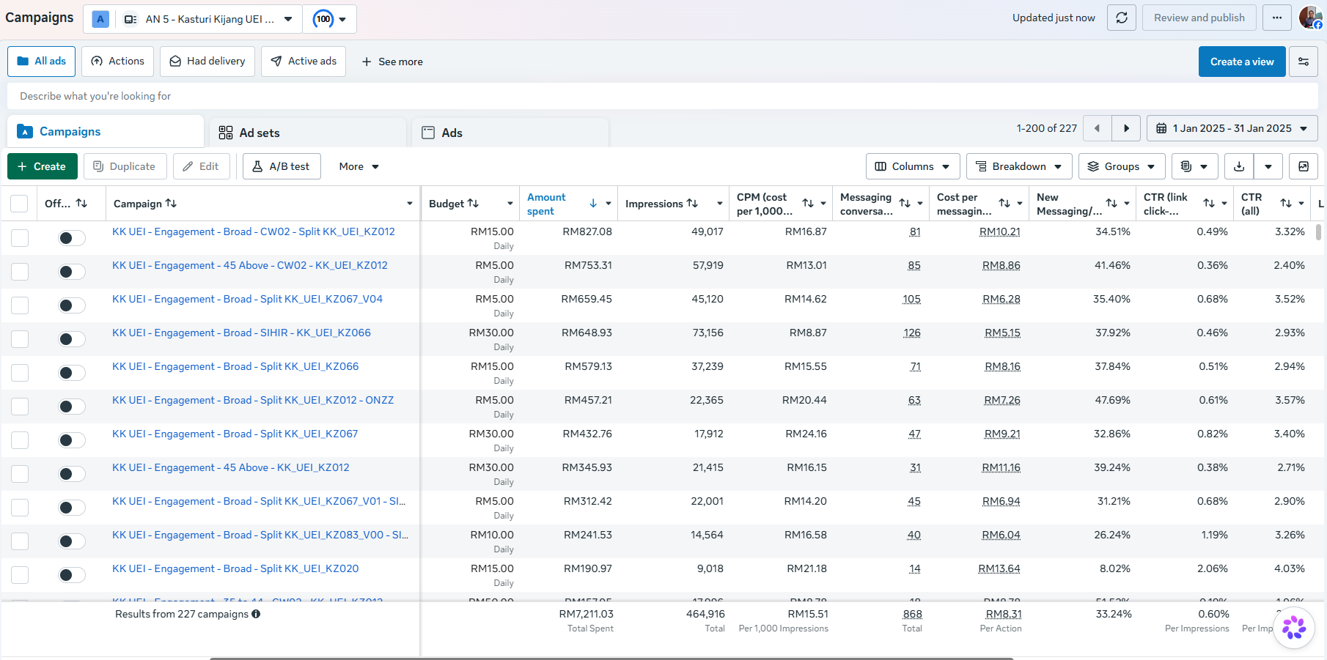Expand the Breakdown dropdown

point(1019,166)
